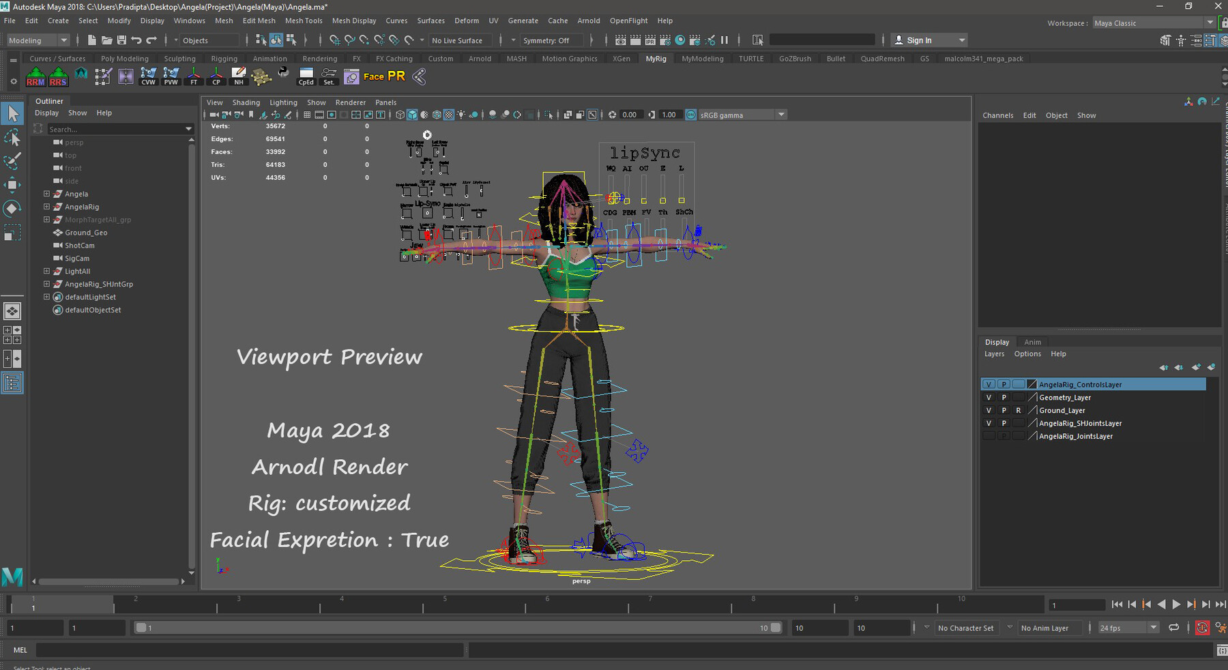Select the RRM icon on the shelf
Viewport: 1228px width, 670px height.
pyautogui.click(x=35, y=77)
